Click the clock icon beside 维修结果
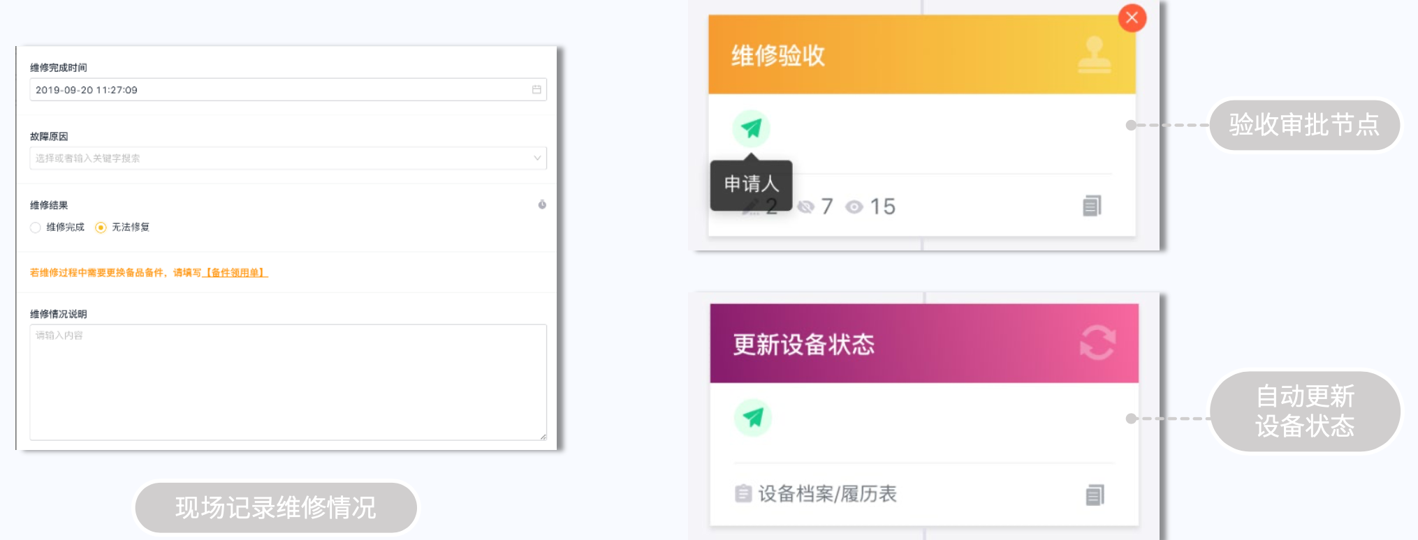Image resolution: width=1418 pixels, height=540 pixels. tap(542, 204)
